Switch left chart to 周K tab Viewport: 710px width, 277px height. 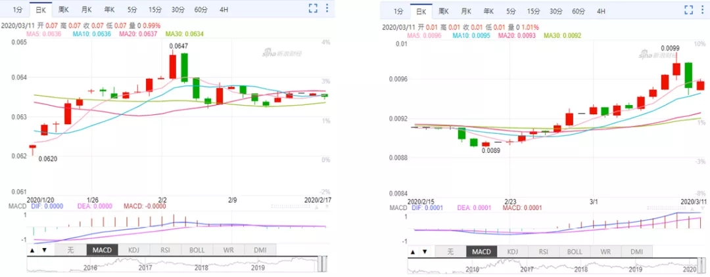click(64, 10)
